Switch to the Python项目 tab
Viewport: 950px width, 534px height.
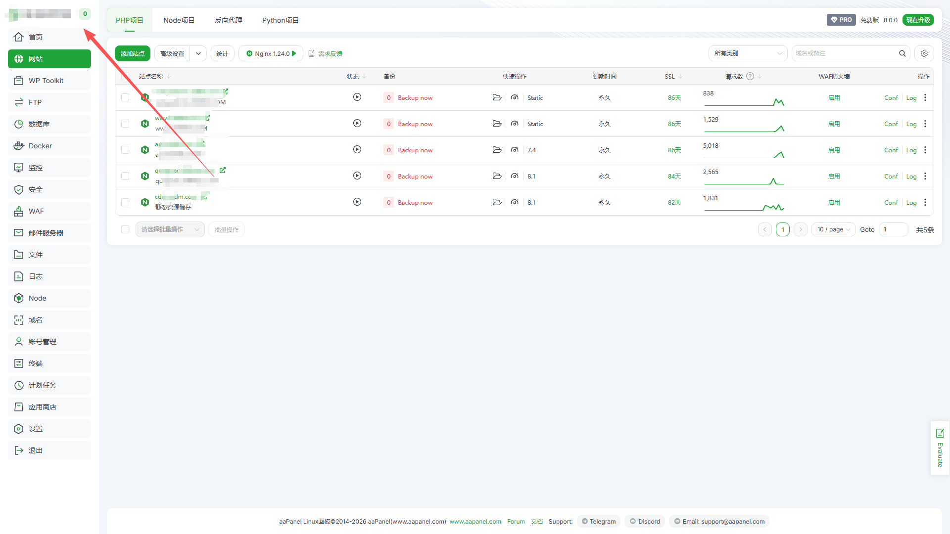(x=280, y=20)
